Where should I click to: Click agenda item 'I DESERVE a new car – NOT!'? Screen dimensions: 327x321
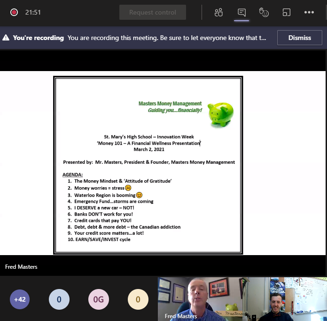pos(104,208)
